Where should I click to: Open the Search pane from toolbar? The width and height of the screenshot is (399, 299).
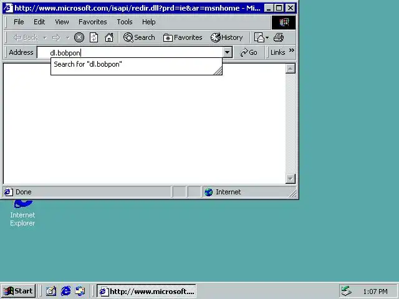coord(139,37)
